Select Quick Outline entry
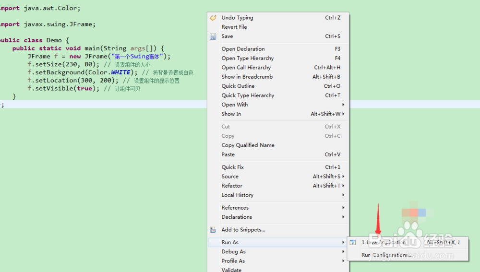This screenshot has width=480, height=272. click(x=278, y=86)
